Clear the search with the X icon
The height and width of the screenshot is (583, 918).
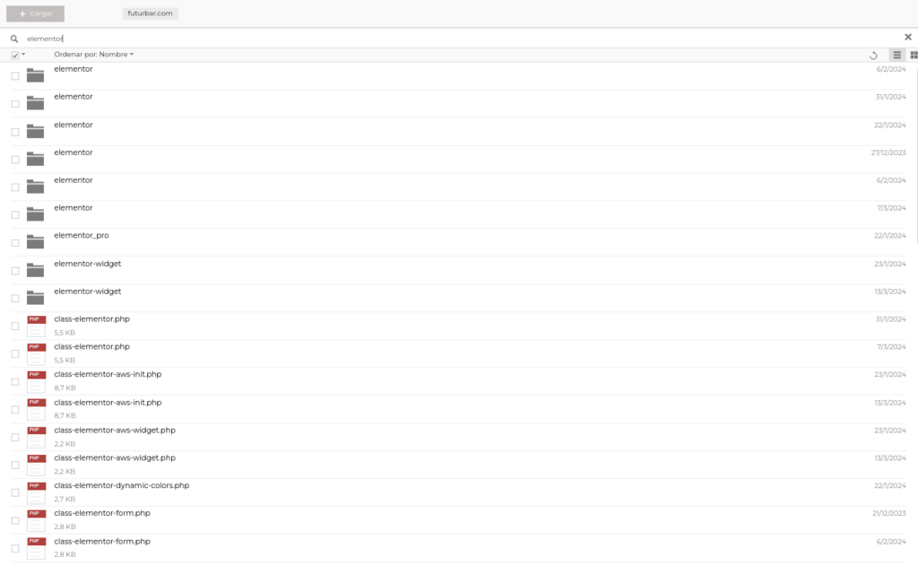point(908,37)
